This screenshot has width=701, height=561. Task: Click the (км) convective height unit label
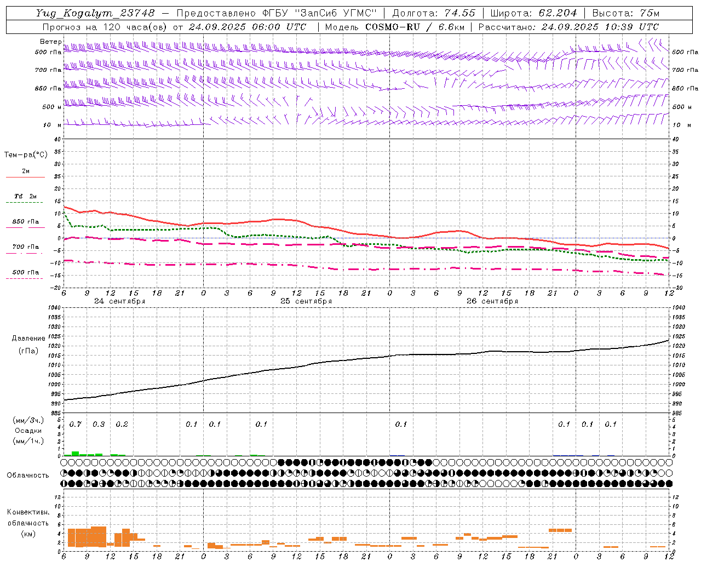tap(28, 534)
